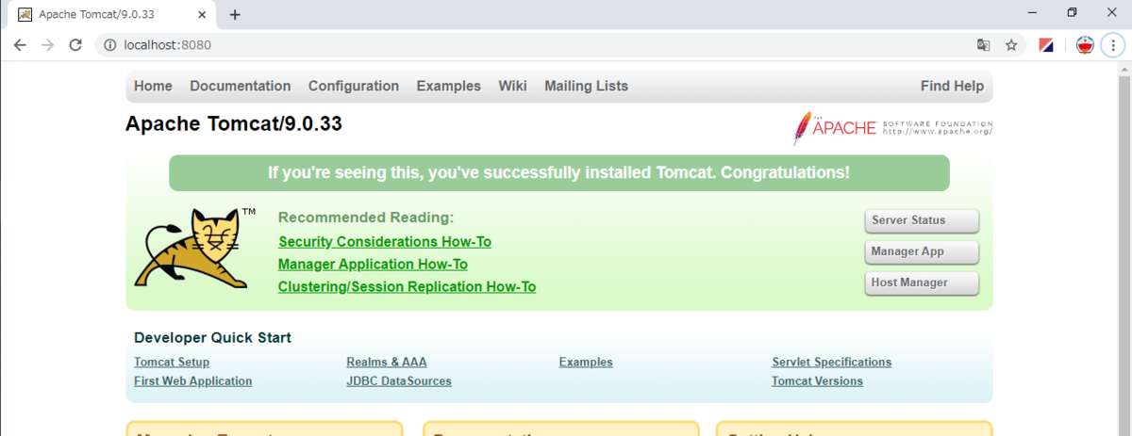Open the Tomcat Versions link
The height and width of the screenshot is (436, 1132).
click(x=817, y=381)
